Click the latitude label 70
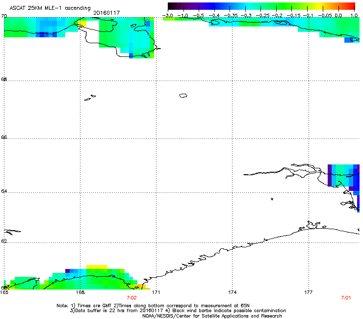 (x=4, y=16)
